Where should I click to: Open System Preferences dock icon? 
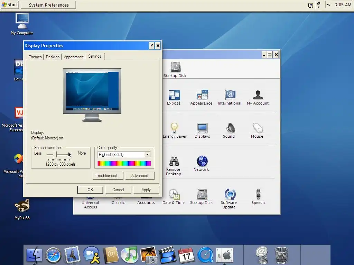224,256
